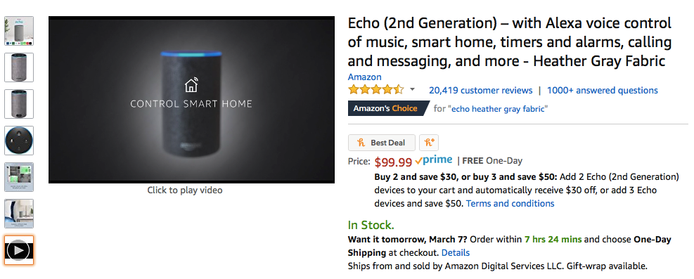This screenshot has height=279, width=694.
Task: Open the star rating dropdown arrow
Action: pyautogui.click(x=412, y=90)
